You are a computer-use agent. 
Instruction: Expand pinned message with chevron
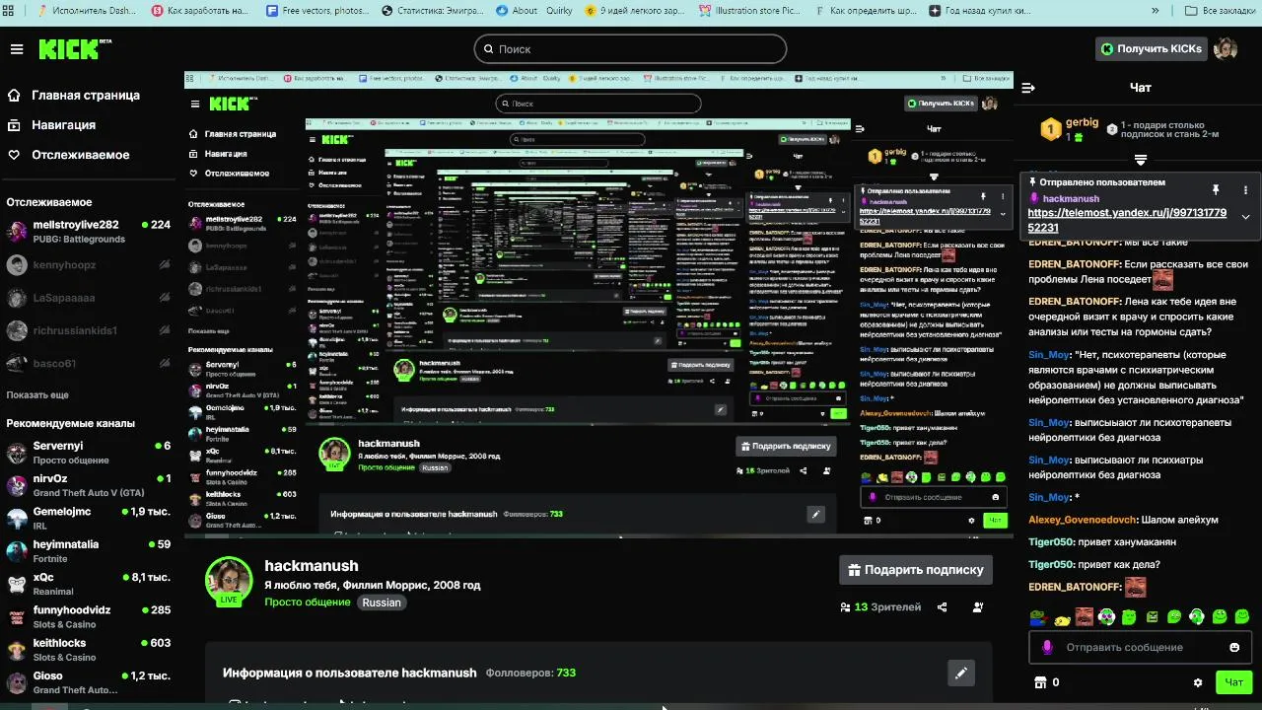pyautogui.click(x=1245, y=217)
